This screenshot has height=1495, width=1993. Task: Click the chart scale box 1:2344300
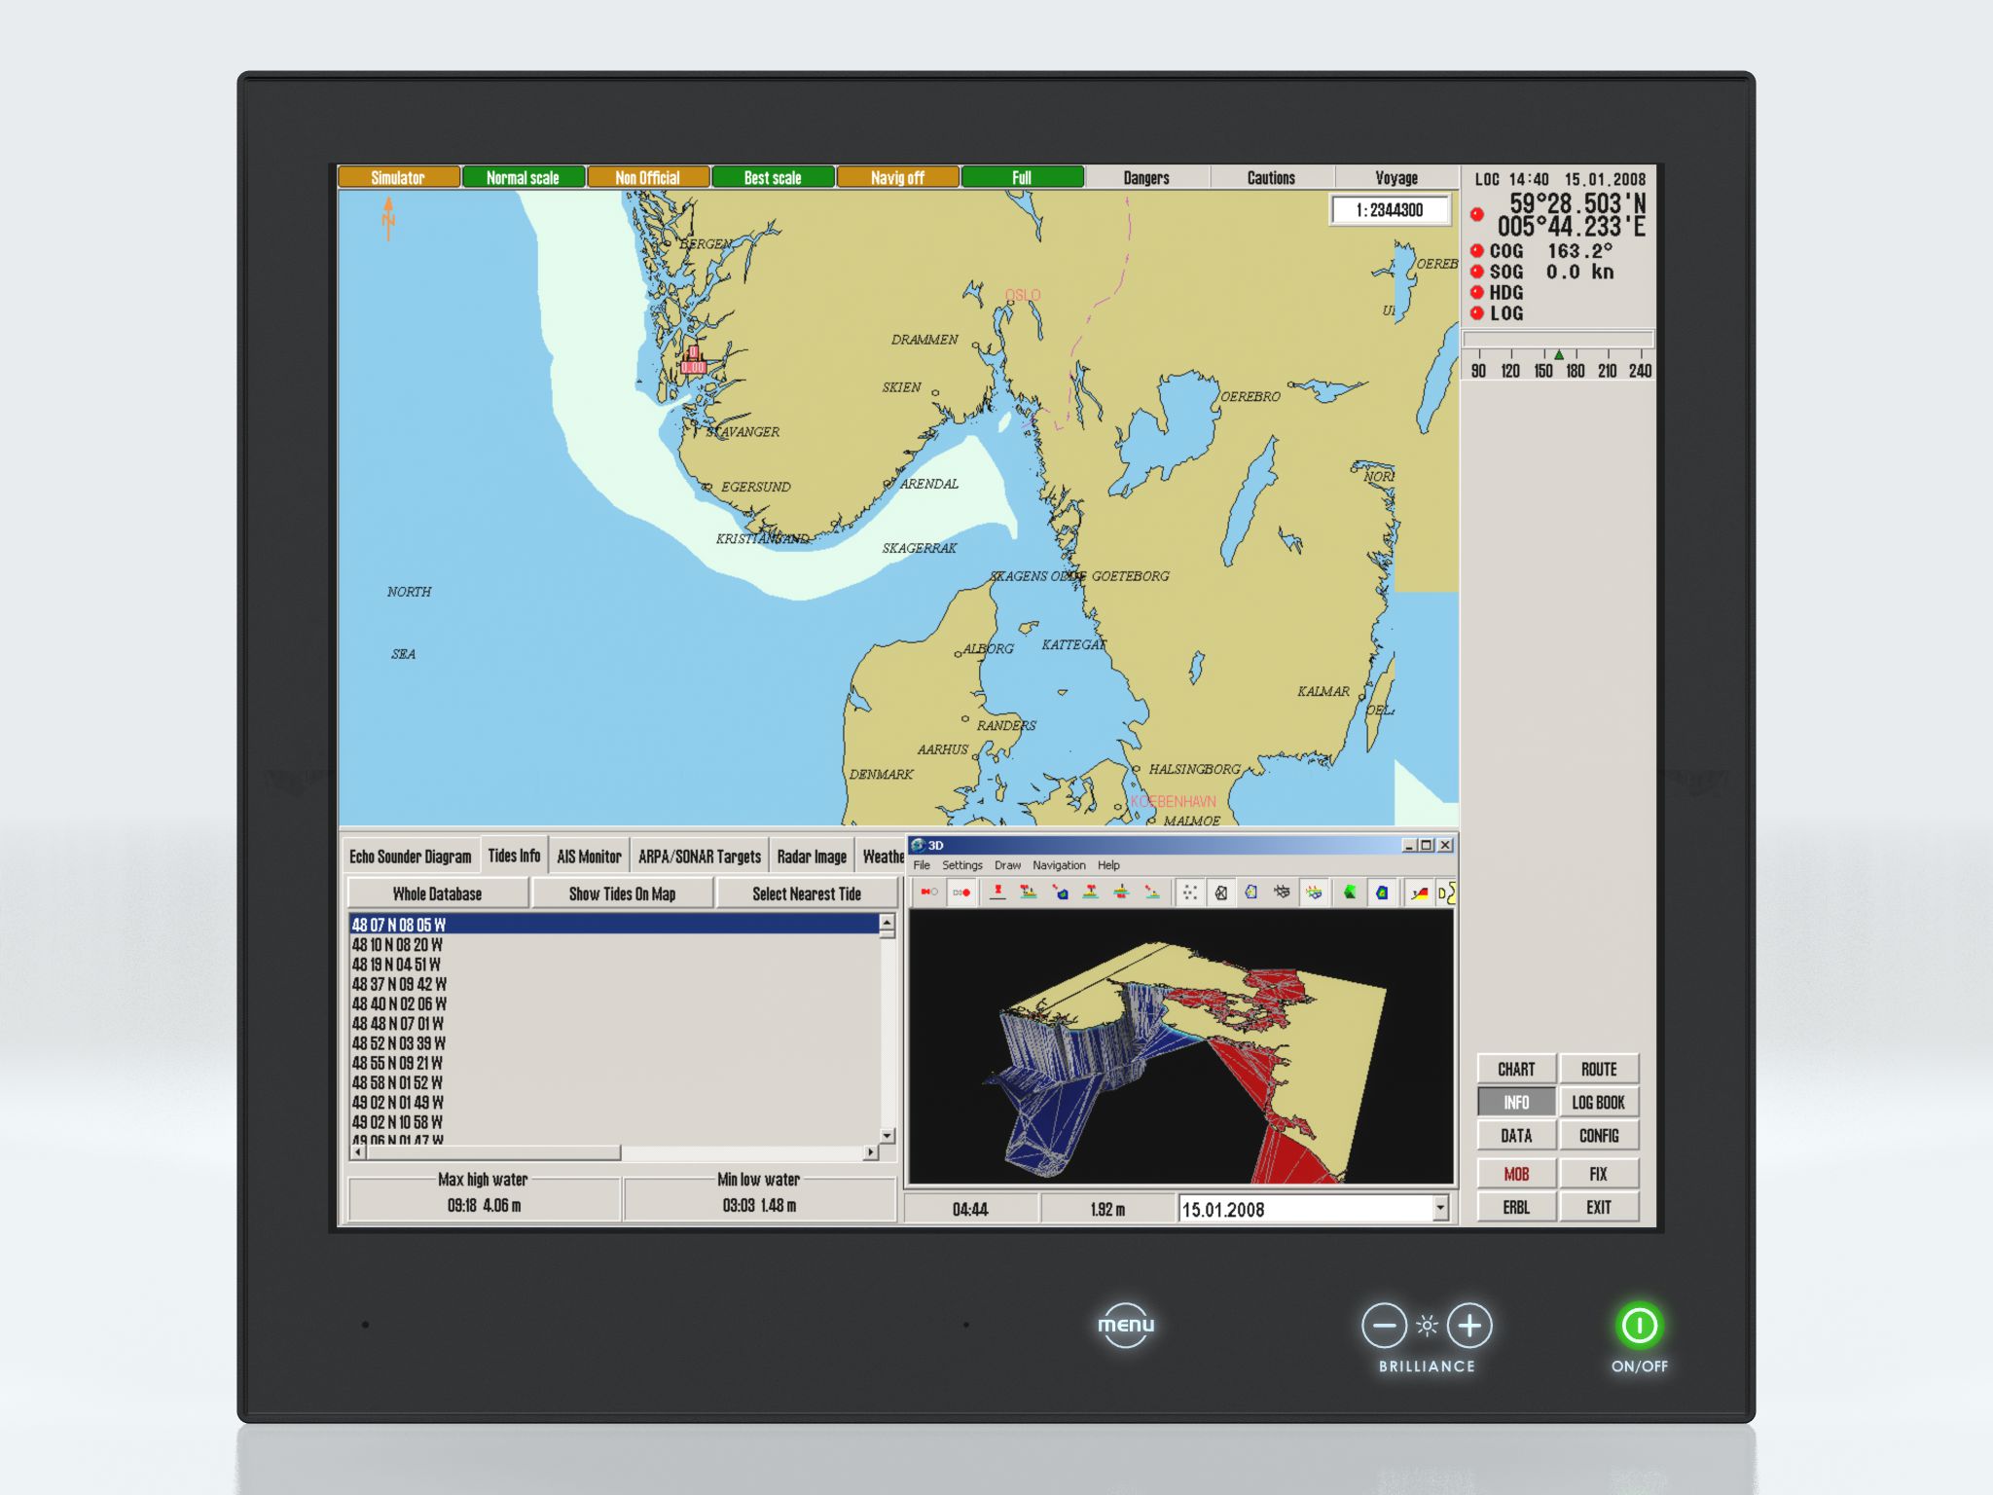click(x=1389, y=210)
